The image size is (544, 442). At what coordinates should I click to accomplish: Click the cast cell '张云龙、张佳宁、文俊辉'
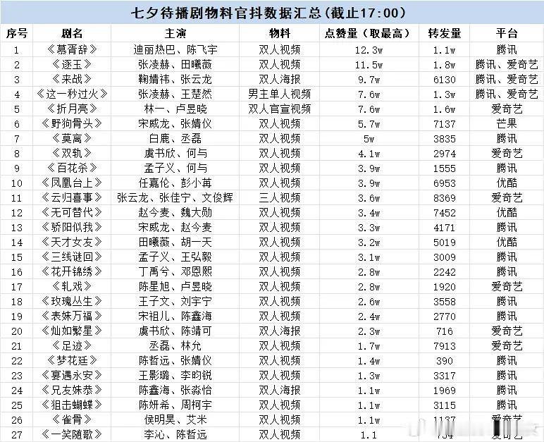pyautogui.click(x=175, y=197)
